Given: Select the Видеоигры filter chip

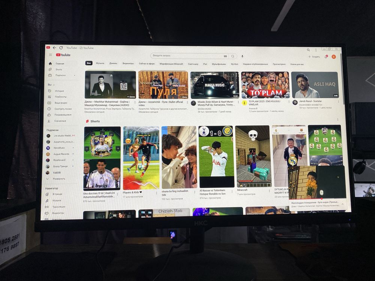Looking at the screenshot, I should pos(128,64).
